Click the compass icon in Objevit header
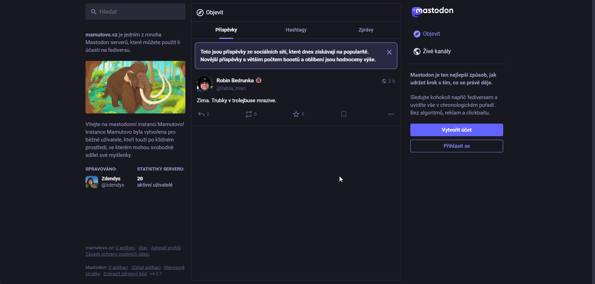This screenshot has width=595, height=284. [x=200, y=13]
